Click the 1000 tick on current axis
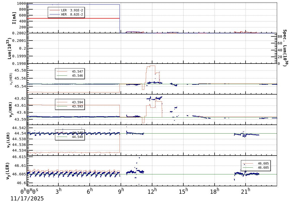Viewport: 298px width, 202px height. 21,3
